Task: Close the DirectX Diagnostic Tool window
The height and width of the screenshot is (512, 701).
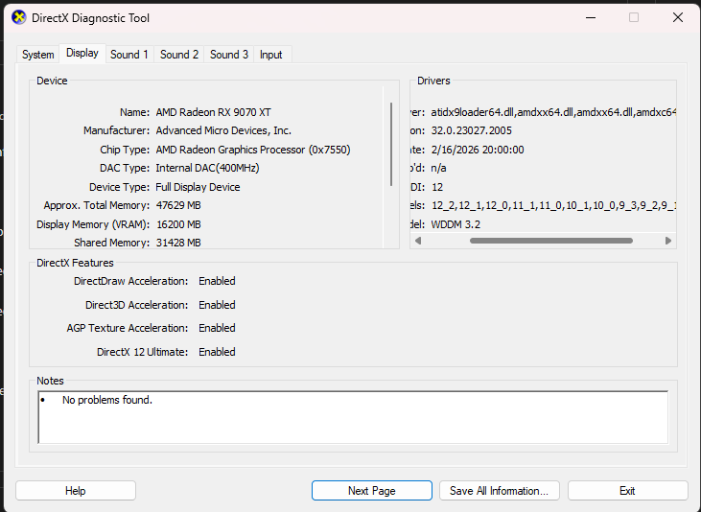Action: 678,17
